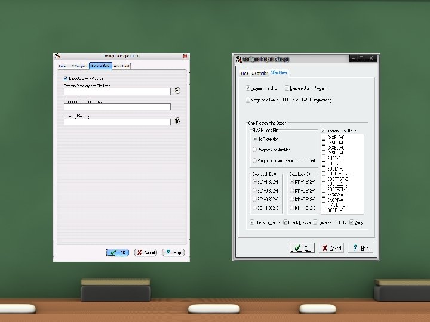Check OCDEN=0 fuse bit

324,210
